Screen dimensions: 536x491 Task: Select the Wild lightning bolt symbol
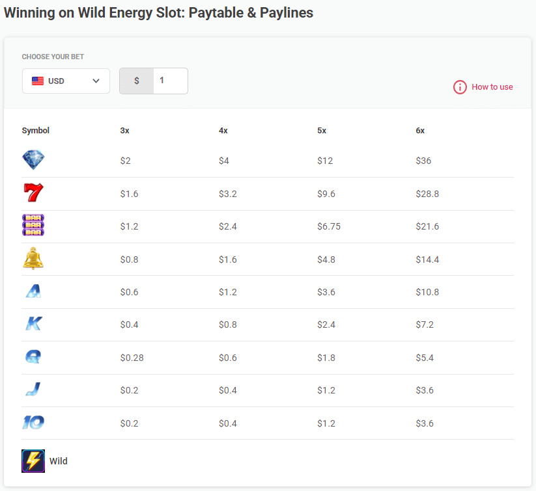(x=33, y=460)
